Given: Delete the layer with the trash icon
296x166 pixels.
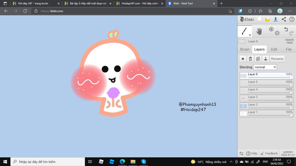Looking at the screenshot, I should pos(250,59).
